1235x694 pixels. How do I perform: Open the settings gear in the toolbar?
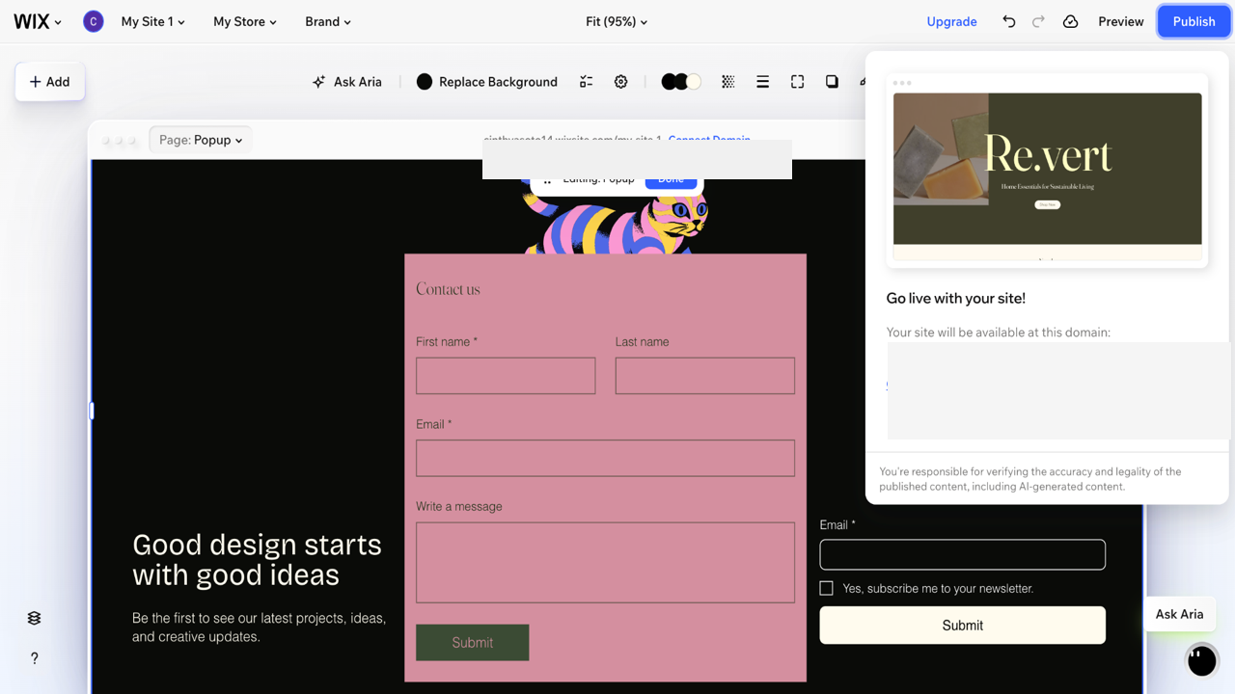click(621, 82)
